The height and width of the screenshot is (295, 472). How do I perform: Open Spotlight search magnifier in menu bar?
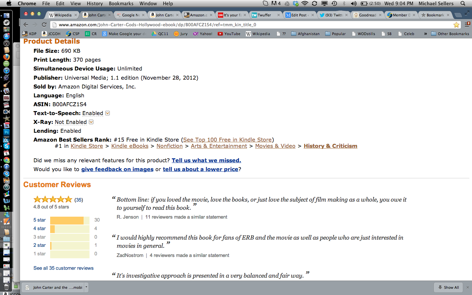pyautogui.click(x=463, y=4)
